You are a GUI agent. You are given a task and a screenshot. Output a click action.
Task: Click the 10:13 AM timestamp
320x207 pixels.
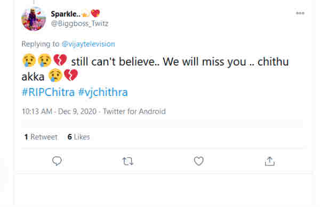tap(37, 112)
